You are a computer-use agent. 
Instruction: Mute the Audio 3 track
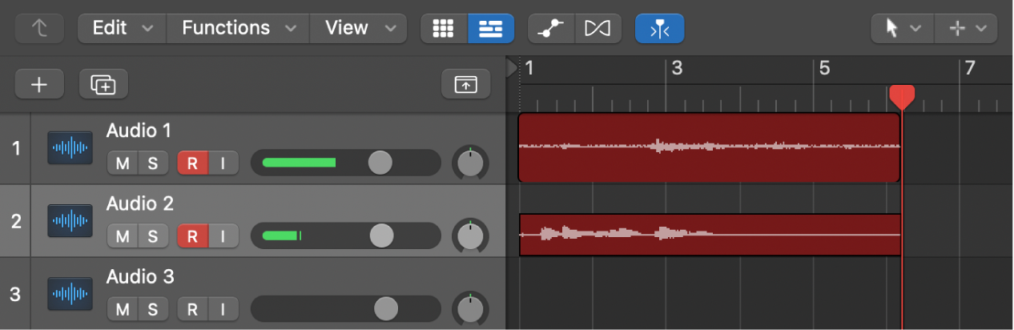point(123,308)
